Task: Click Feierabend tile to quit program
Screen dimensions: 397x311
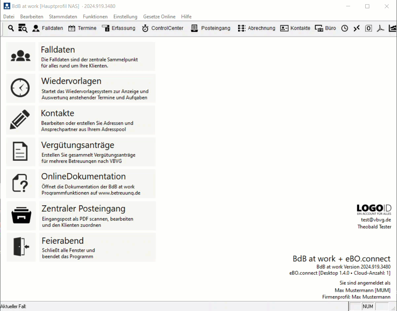Action: pyautogui.click(x=97, y=247)
